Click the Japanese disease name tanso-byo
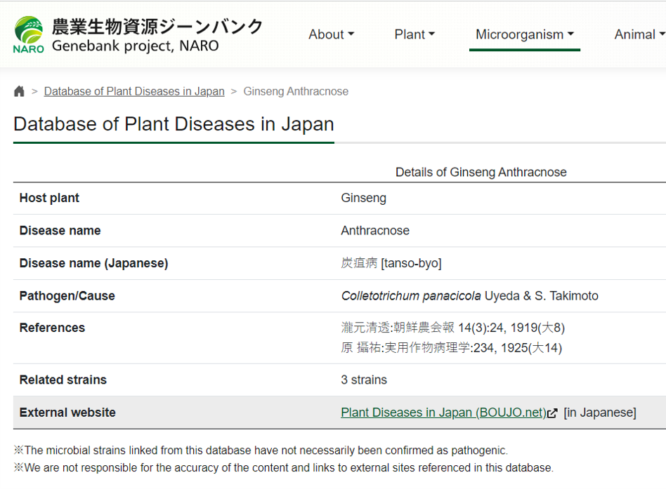Screen dimensions: 666x489 (x=391, y=263)
